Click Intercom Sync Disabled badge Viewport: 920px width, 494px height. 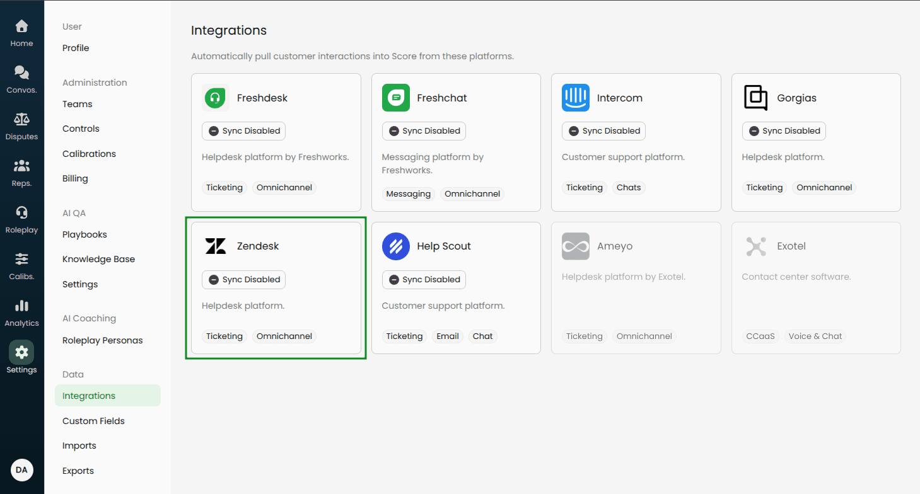[x=604, y=131]
